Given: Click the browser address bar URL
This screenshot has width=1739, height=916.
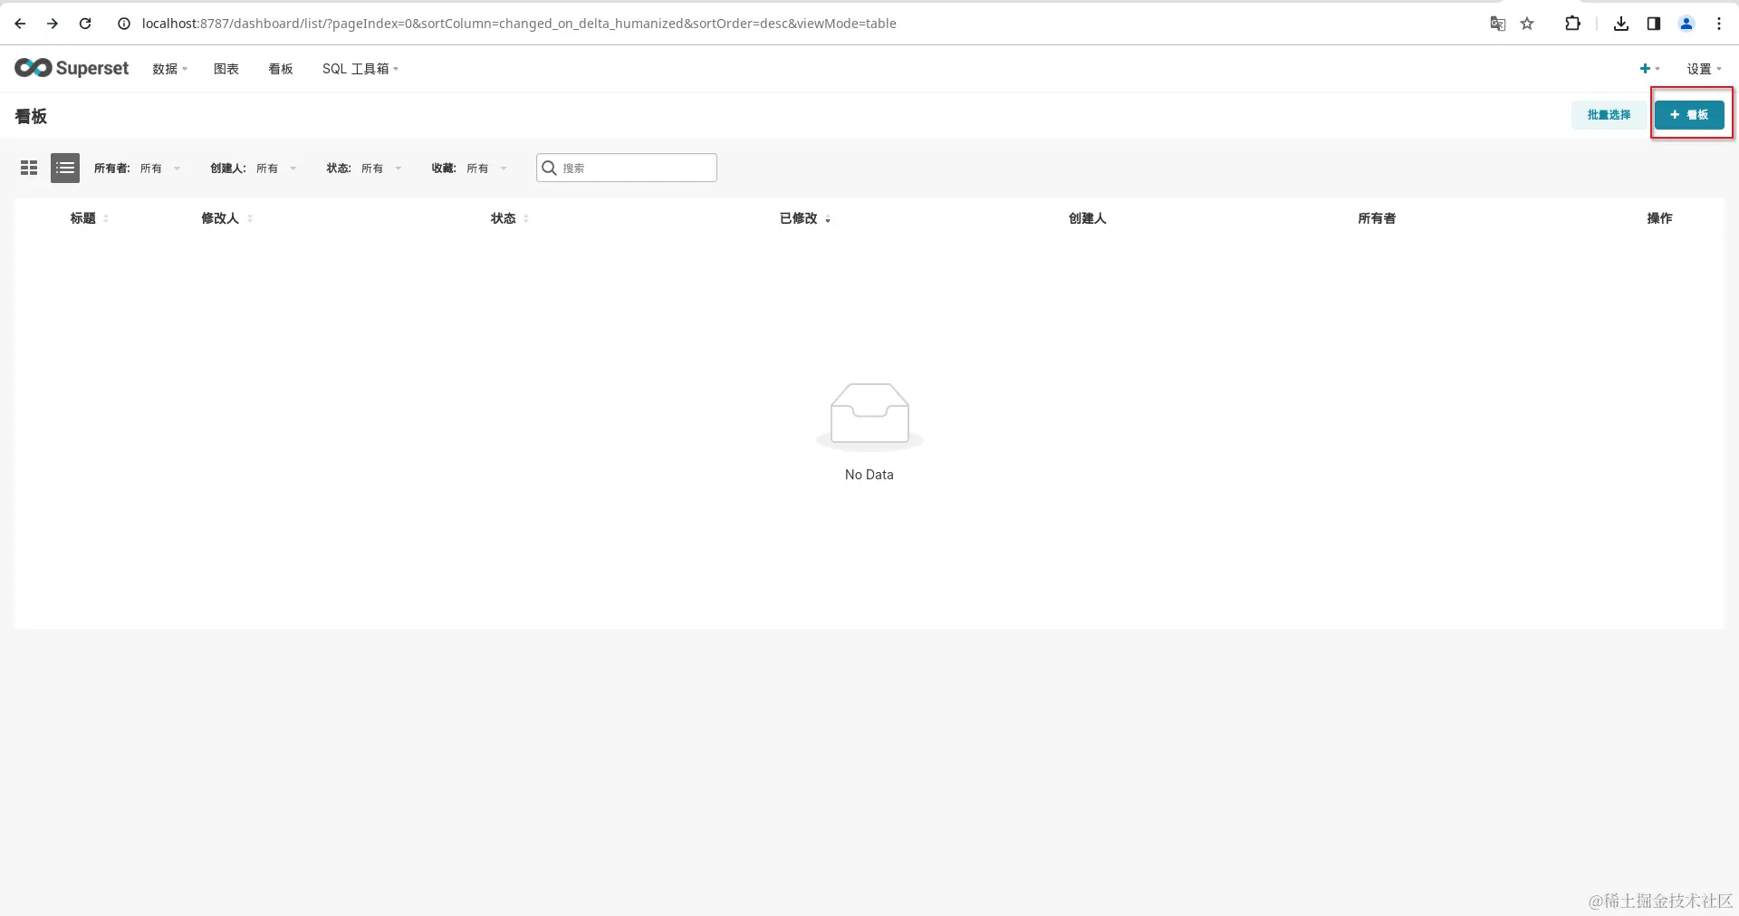Looking at the screenshot, I should click(519, 24).
